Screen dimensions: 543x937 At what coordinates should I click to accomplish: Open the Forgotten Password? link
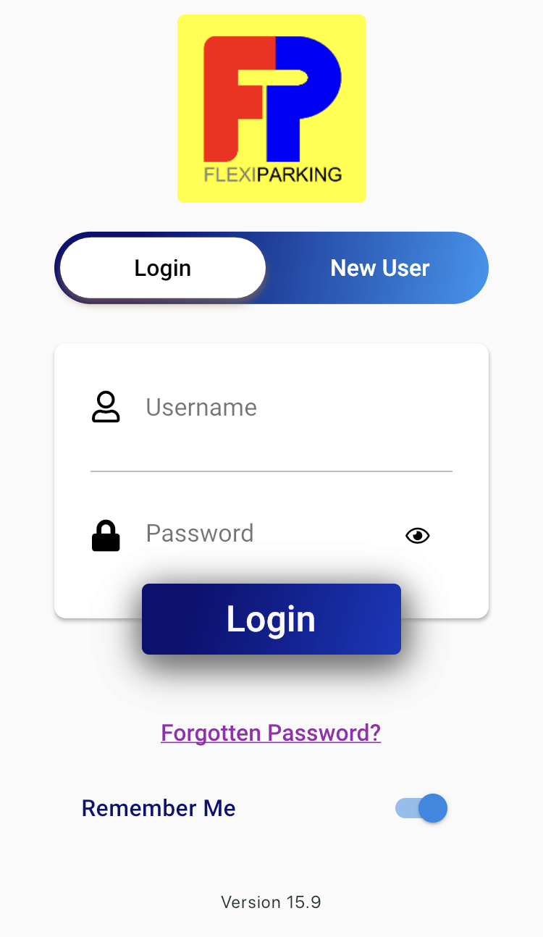[271, 733]
